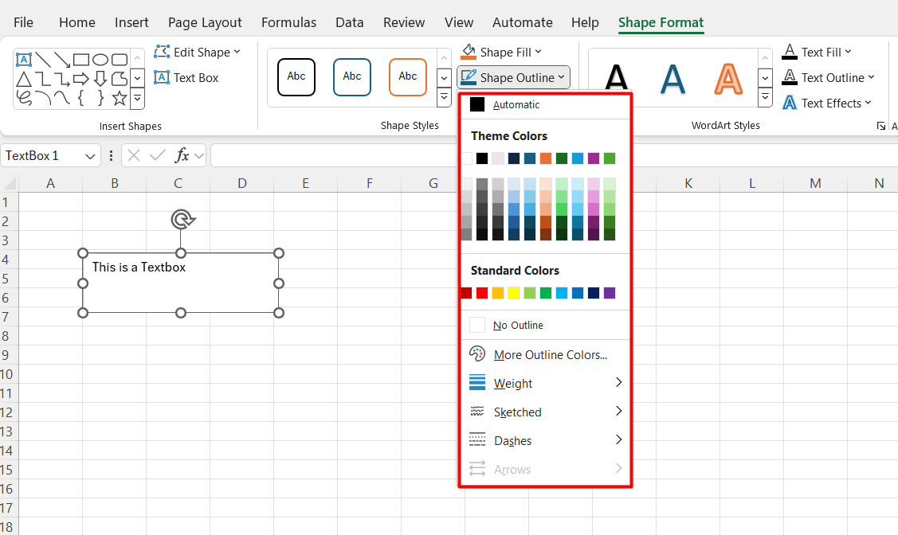The image size is (898, 535).
Task: Pick the Scribble freeform shape
Action: [23, 98]
